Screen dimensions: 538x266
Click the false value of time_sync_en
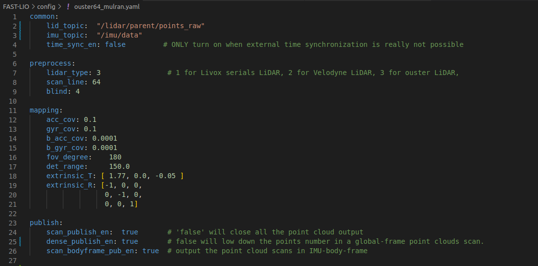point(115,44)
